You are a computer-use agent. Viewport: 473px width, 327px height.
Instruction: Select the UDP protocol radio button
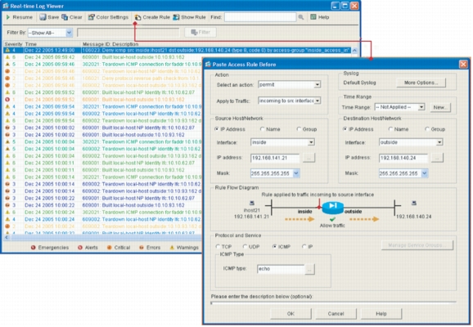(x=245, y=247)
